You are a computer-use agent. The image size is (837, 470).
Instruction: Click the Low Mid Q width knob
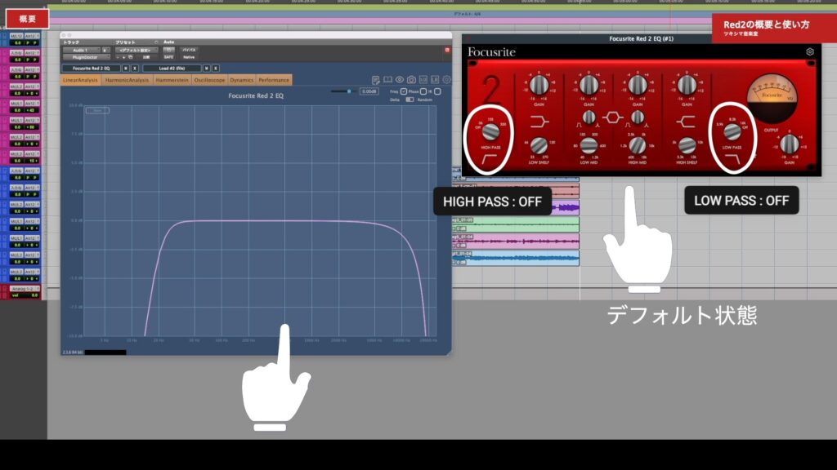589,117
